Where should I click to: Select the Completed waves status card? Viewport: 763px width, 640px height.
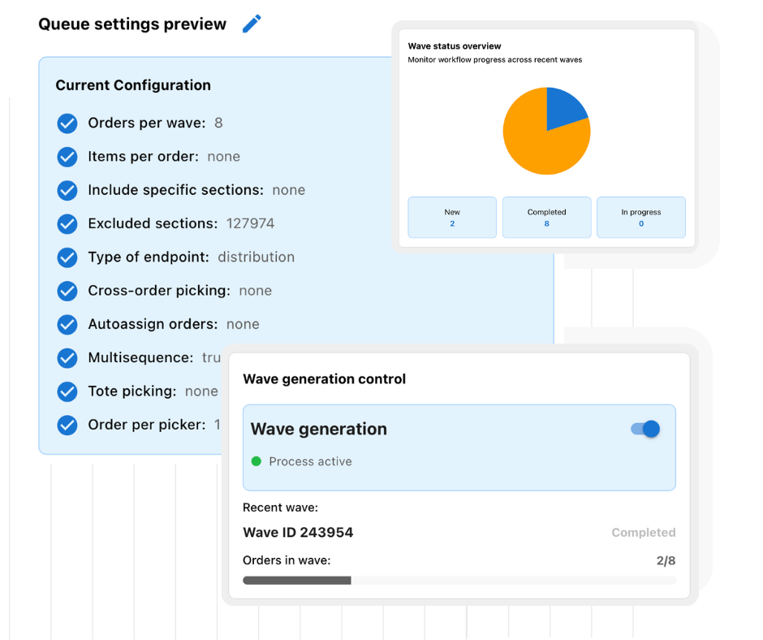[546, 218]
